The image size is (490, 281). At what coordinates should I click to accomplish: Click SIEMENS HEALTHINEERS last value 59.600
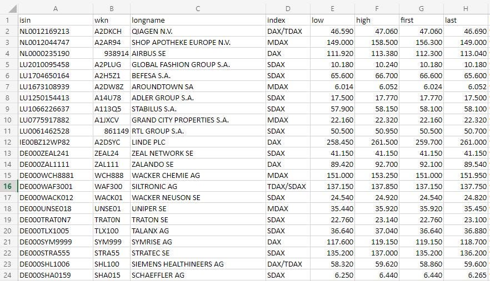[466, 264]
